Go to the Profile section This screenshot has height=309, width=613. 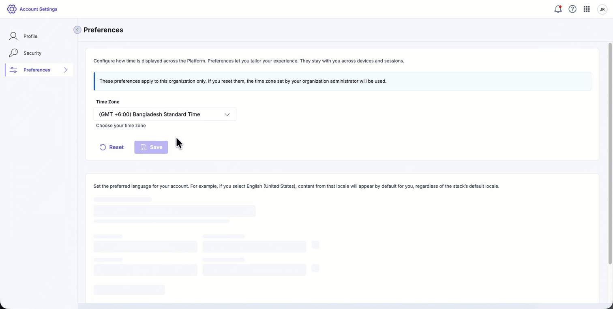30,36
